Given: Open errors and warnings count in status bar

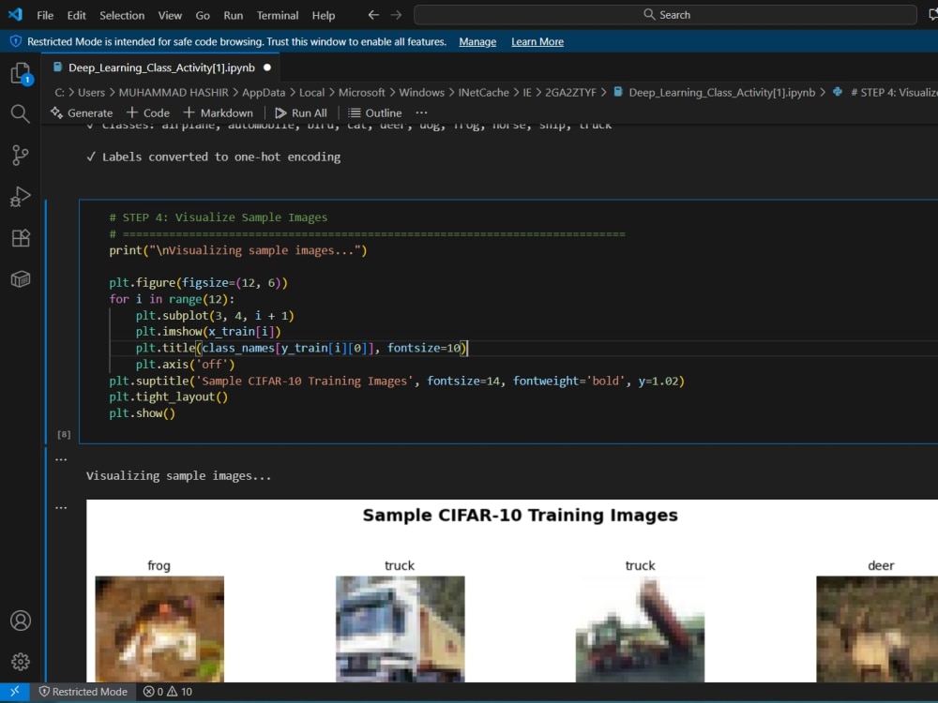Looking at the screenshot, I should (168, 692).
